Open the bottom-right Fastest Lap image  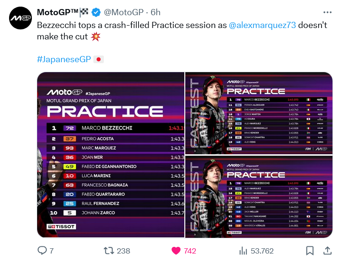[259, 197]
